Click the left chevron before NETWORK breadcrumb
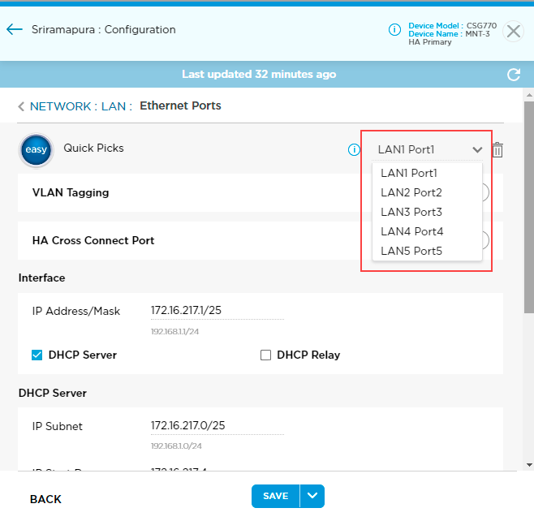The image size is (534, 521). (x=21, y=106)
